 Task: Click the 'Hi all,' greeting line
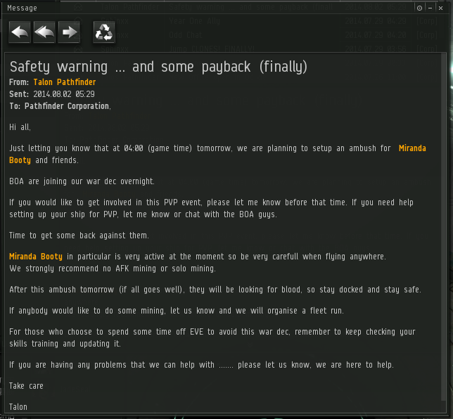[20, 127]
